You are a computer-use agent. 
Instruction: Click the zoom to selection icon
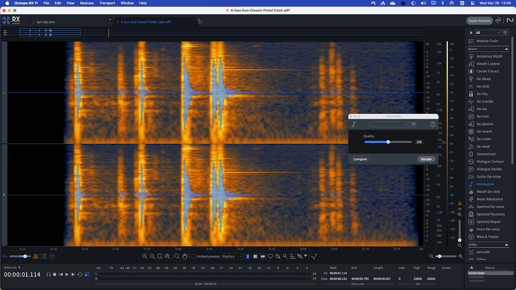click(x=160, y=256)
